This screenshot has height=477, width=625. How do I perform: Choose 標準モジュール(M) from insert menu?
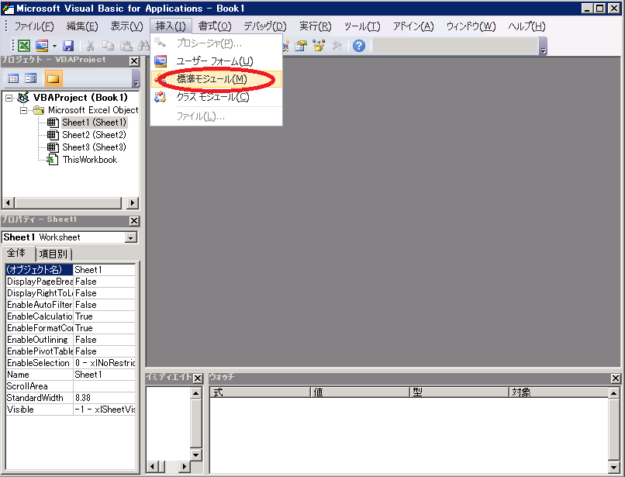[216, 79]
